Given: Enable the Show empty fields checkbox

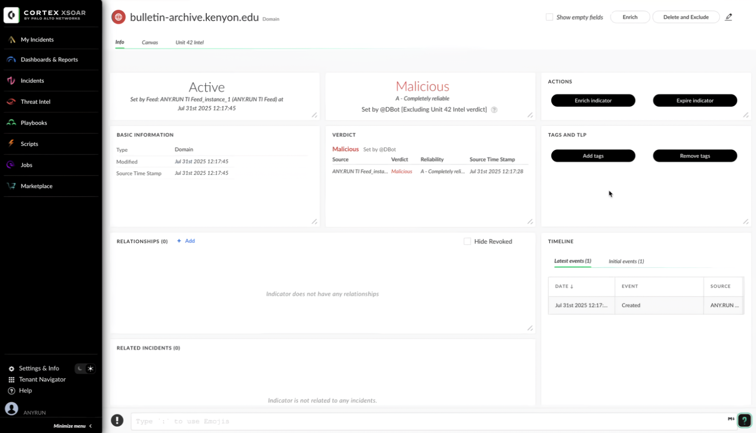Looking at the screenshot, I should [549, 17].
